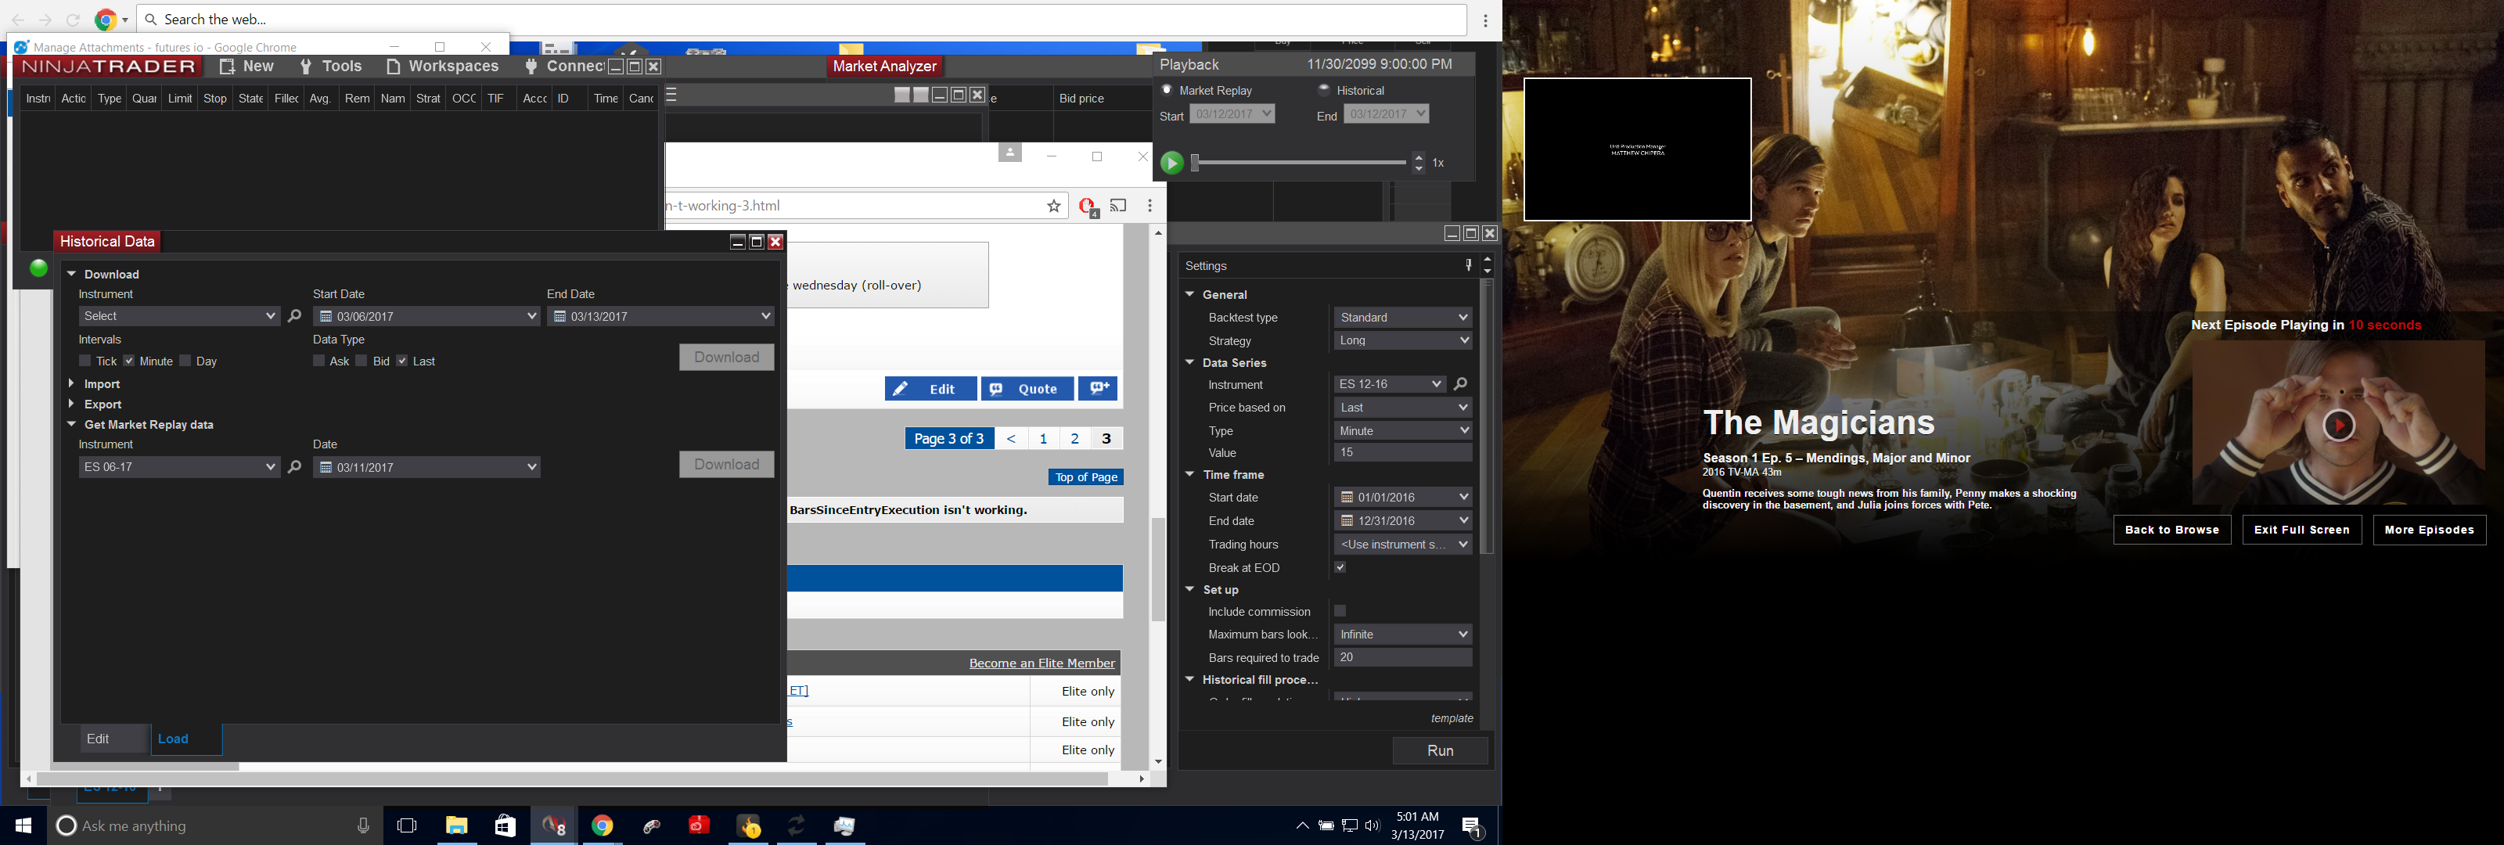Click the Cortana microphone icon

pos(364,825)
